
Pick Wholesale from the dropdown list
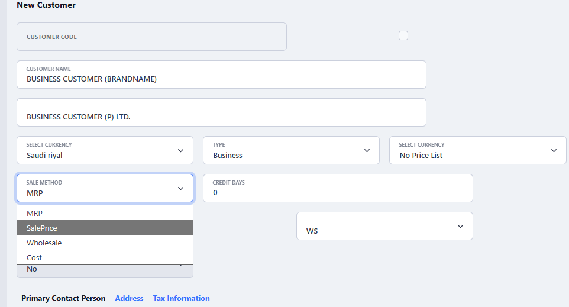tap(105, 243)
